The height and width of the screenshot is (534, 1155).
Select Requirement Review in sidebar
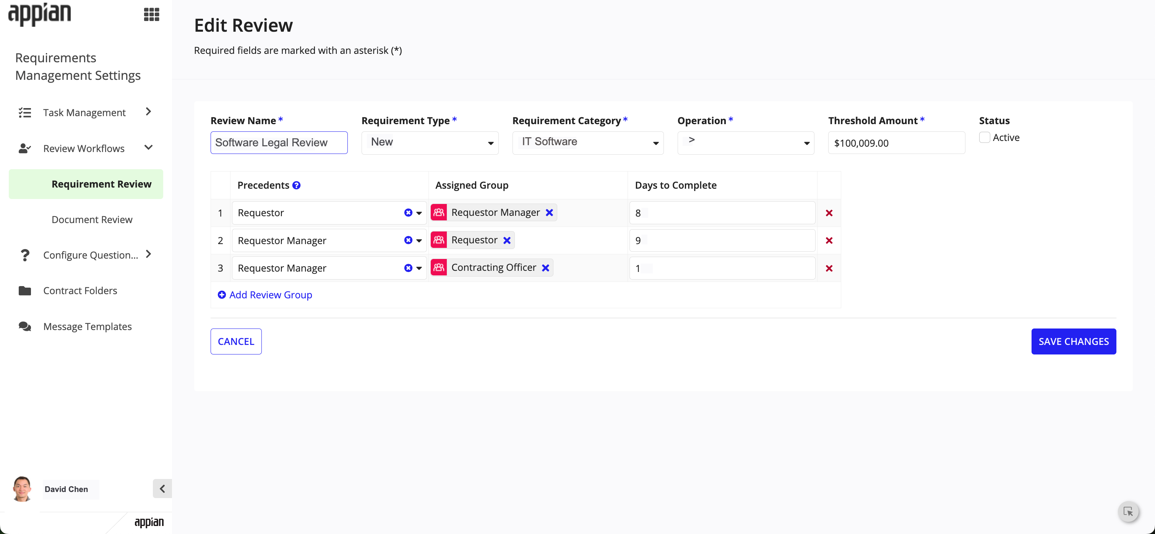(86, 184)
